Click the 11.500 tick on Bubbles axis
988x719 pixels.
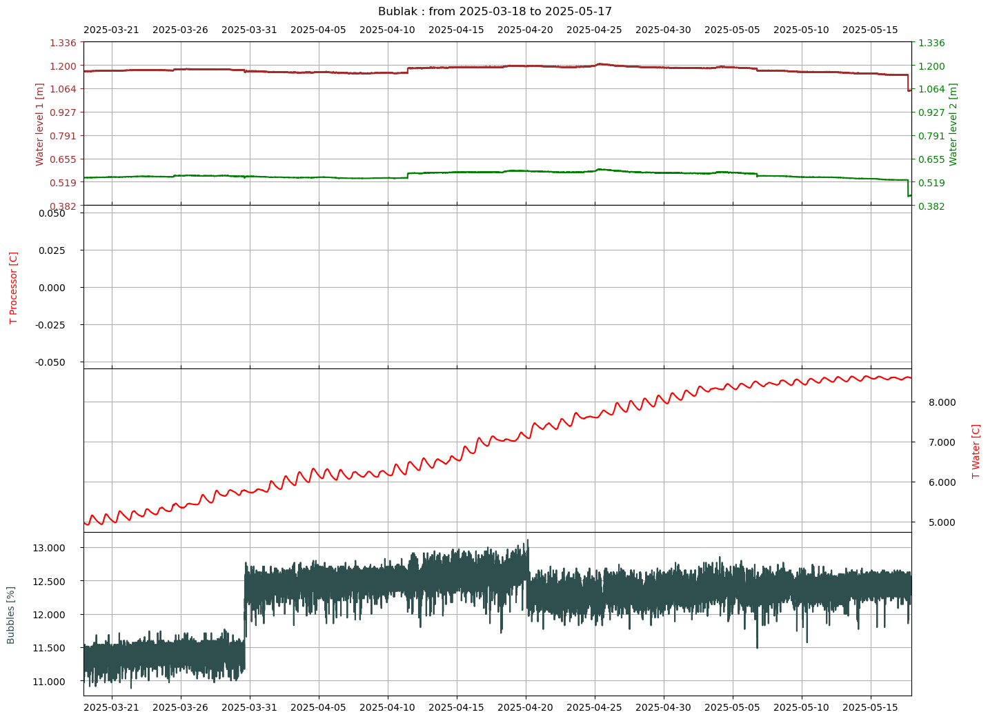pyautogui.click(x=49, y=648)
